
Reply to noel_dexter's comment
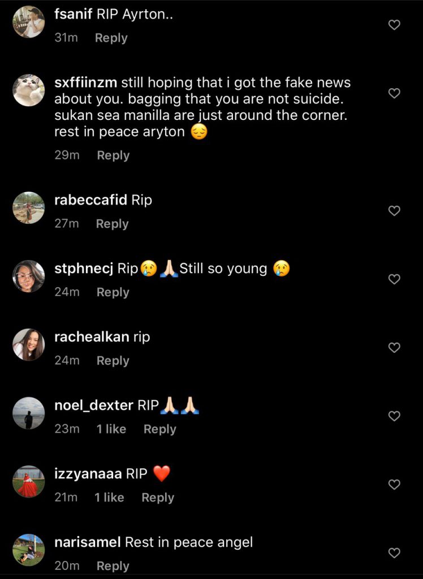159,429
